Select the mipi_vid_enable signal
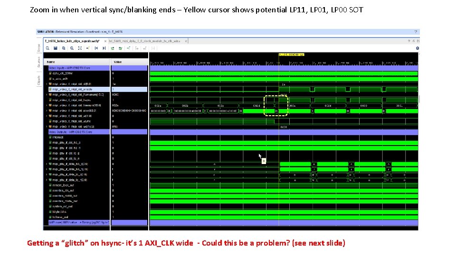This screenshot has height=256, width=456. [79, 90]
